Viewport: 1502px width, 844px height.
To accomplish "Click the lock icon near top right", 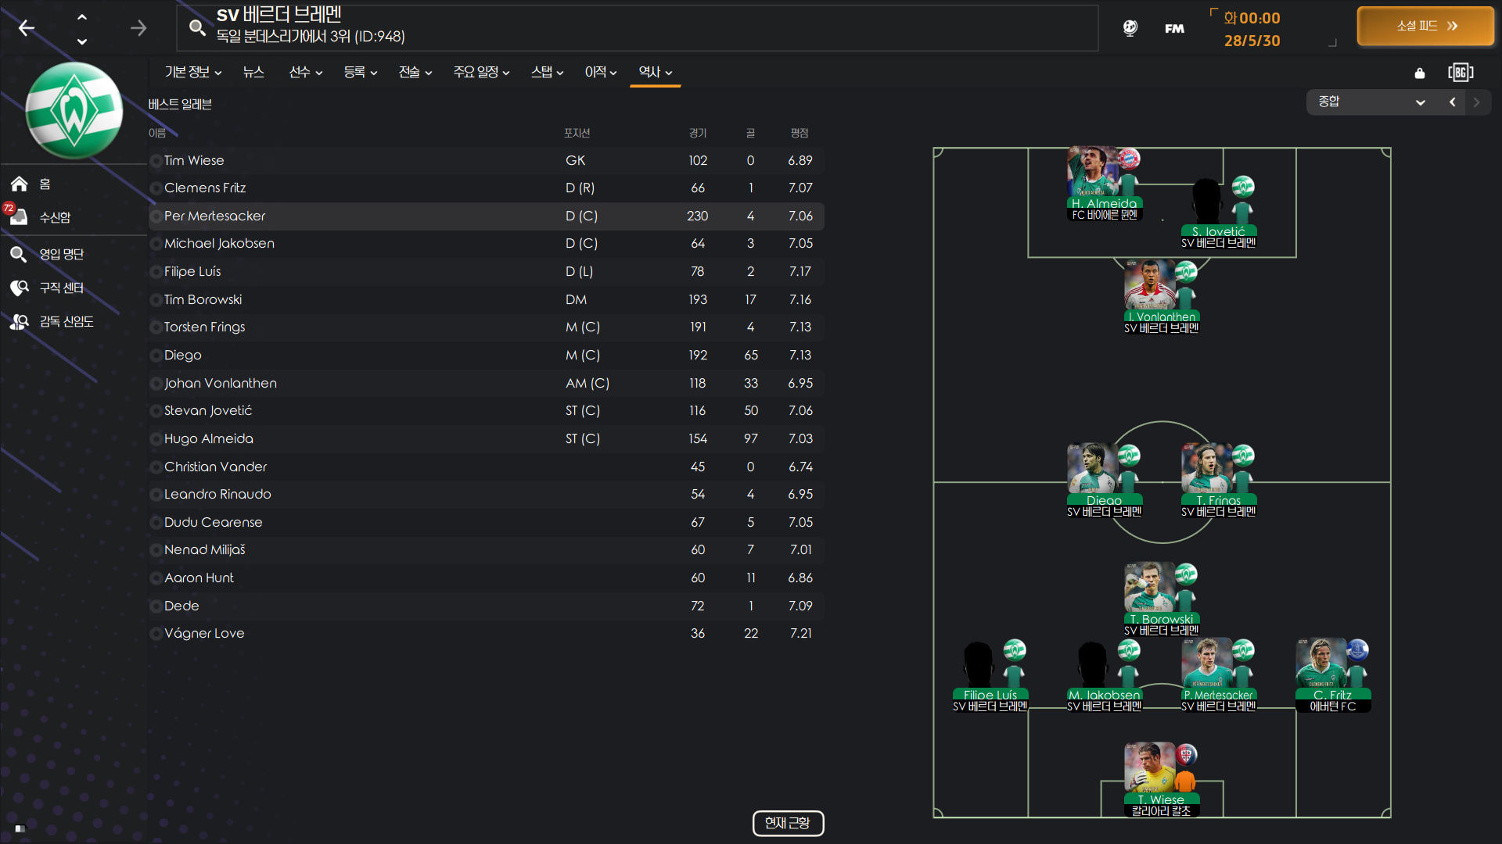I will point(1420,73).
